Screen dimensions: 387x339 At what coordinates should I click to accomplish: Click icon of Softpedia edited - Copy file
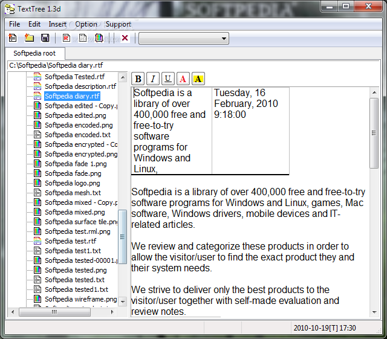tap(37, 106)
